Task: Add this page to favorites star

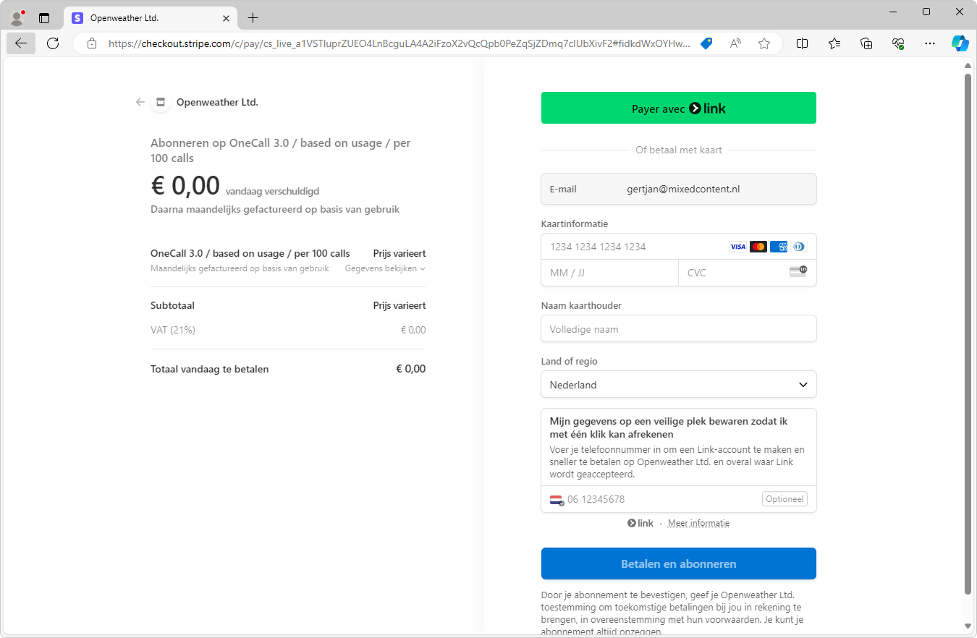Action: point(764,43)
